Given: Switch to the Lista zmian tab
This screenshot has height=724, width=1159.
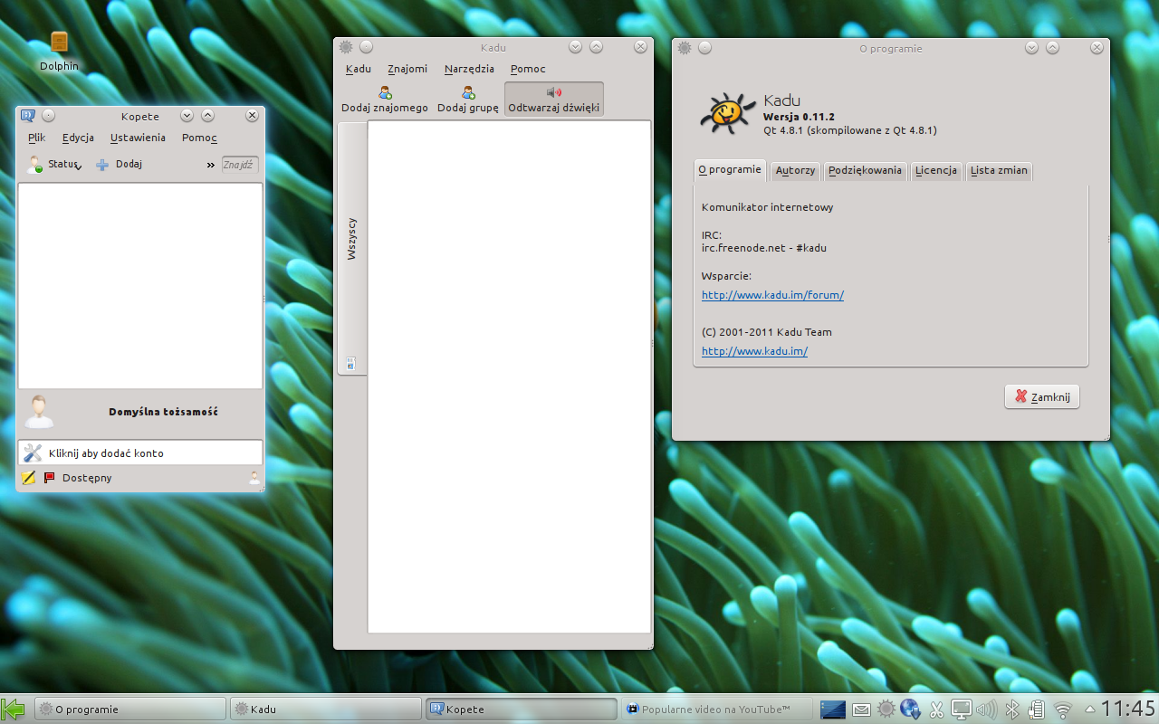Looking at the screenshot, I should [999, 170].
